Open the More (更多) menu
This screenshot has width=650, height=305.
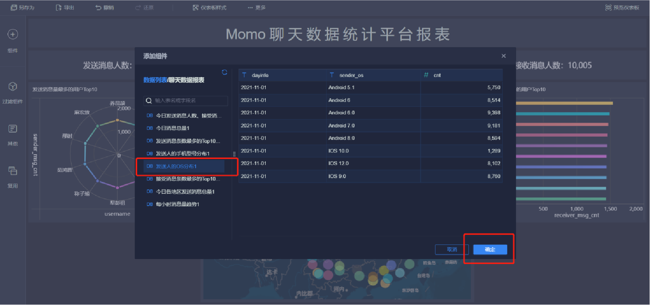click(257, 7)
